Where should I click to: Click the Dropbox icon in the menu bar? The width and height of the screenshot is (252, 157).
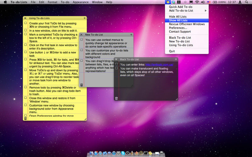[173, 2]
